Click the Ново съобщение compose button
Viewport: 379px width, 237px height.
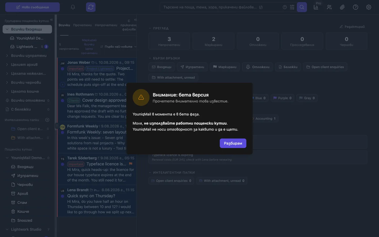pyautogui.click(x=32, y=7)
